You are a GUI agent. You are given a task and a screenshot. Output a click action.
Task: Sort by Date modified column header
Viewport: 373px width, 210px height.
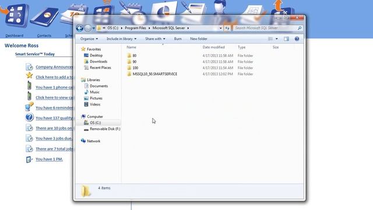(x=214, y=47)
